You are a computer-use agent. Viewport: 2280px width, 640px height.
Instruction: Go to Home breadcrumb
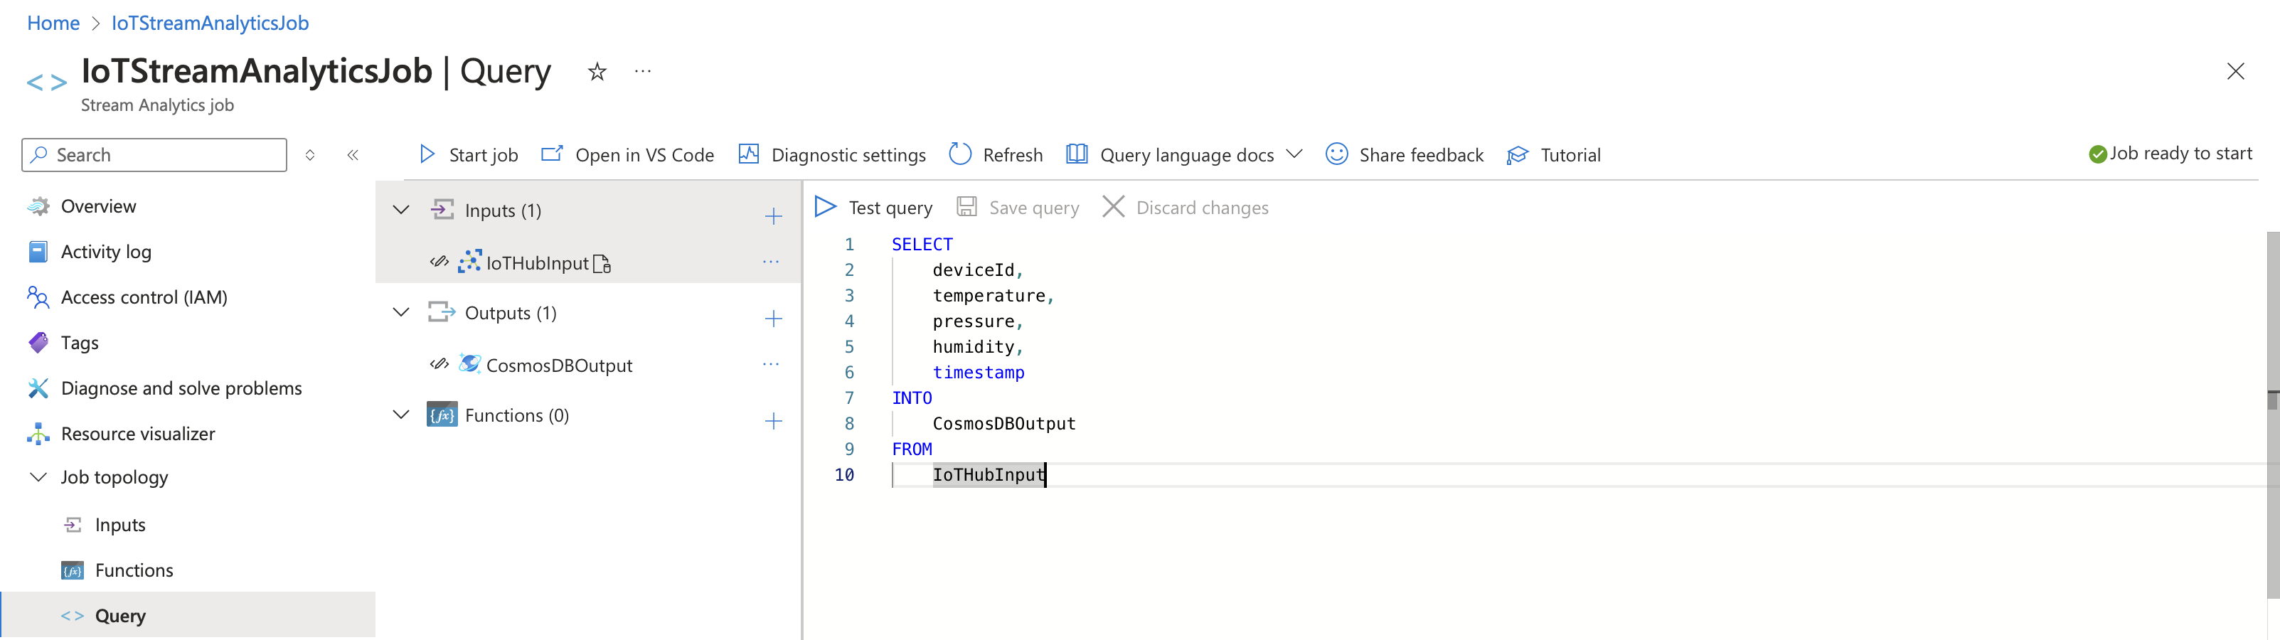click(x=53, y=23)
